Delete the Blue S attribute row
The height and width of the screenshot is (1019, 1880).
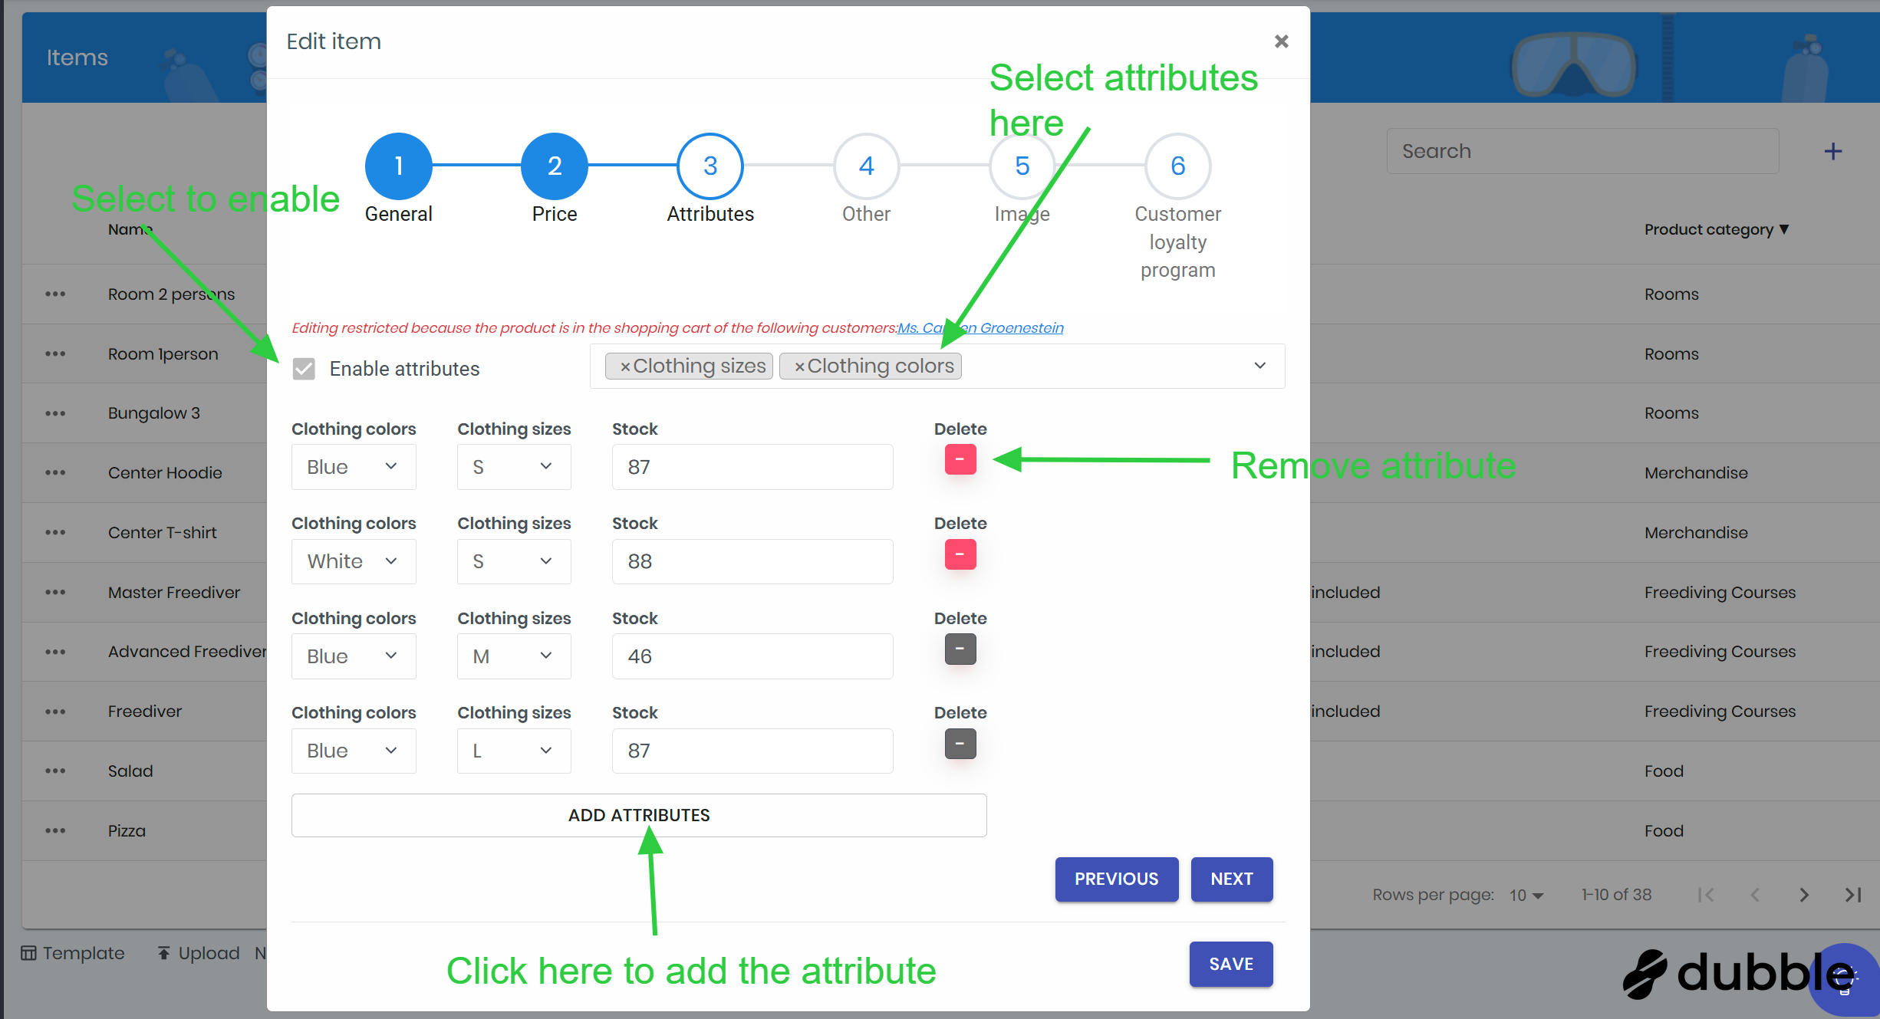[960, 459]
